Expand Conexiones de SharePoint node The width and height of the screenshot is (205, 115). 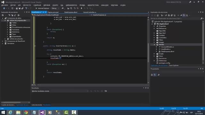(3, 41)
